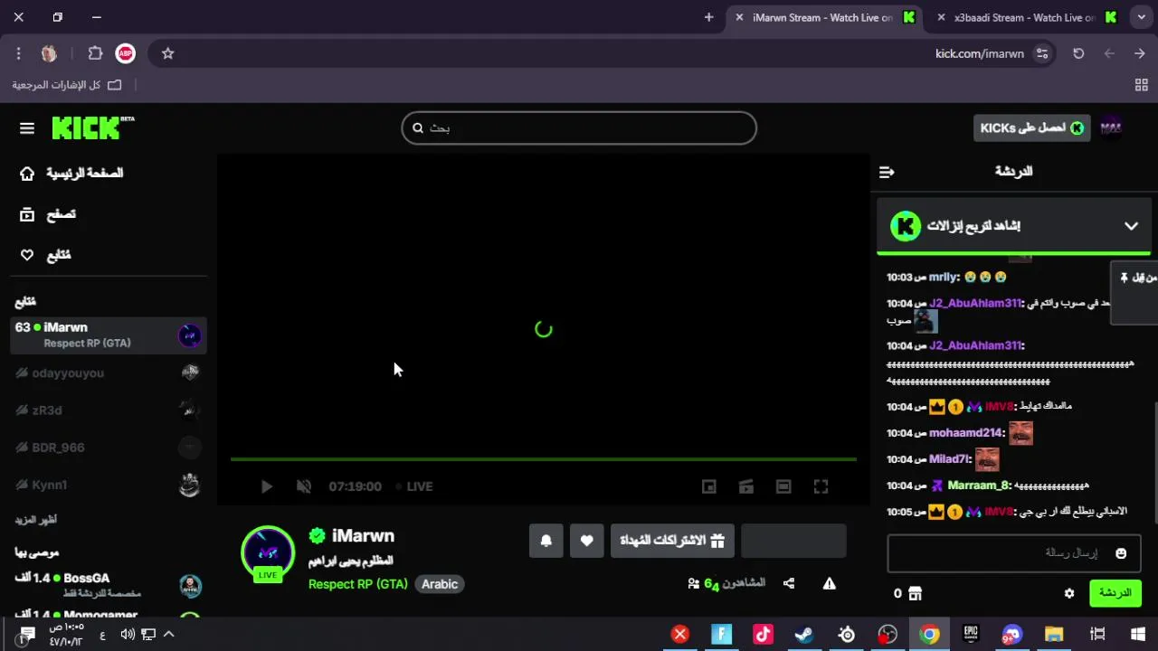Open the get KICKs button
Viewport: 1158px width, 651px height.
[1032, 128]
